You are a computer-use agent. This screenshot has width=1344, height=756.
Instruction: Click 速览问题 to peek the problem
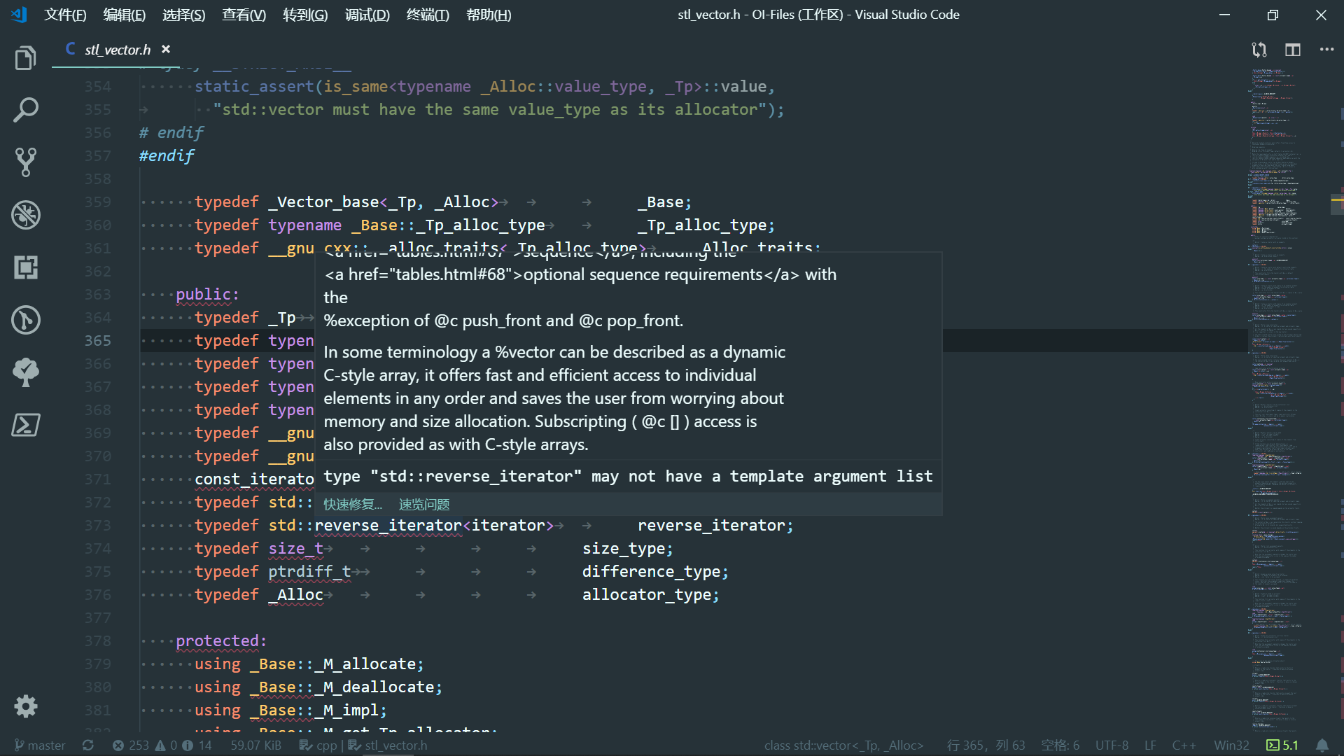pos(423,504)
